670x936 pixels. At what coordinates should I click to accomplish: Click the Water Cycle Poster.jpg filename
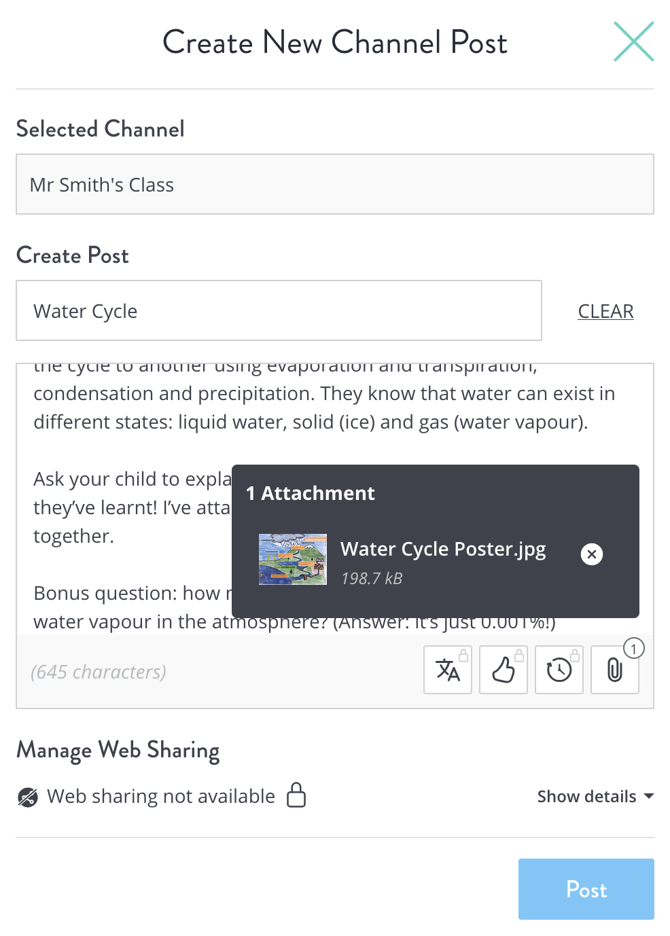point(443,549)
